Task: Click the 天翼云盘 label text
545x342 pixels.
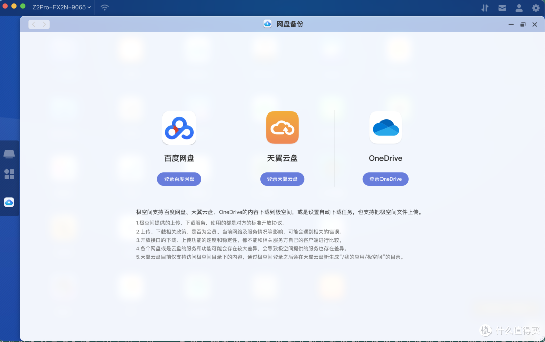Action: (x=282, y=158)
